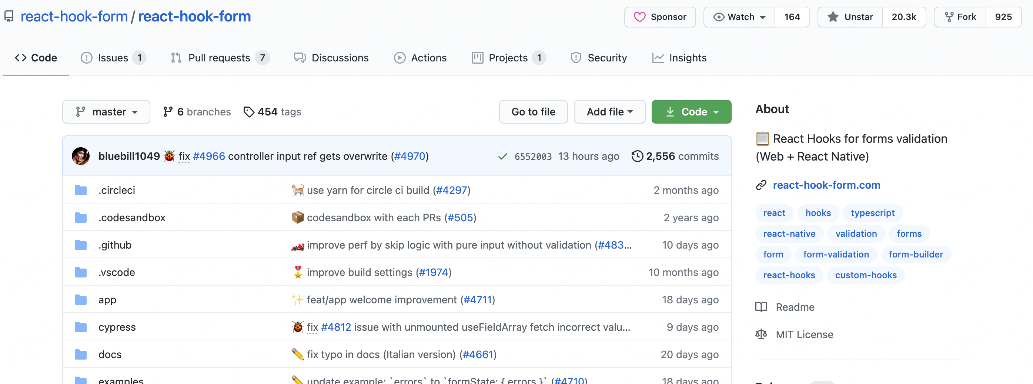Click the link icon beside react-hook-form.com
1033x384 pixels.
point(761,185)
